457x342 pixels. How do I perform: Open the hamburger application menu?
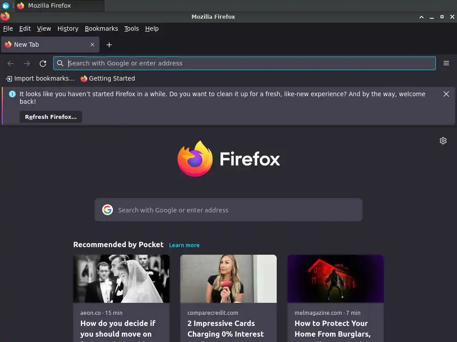coord(446,63)
